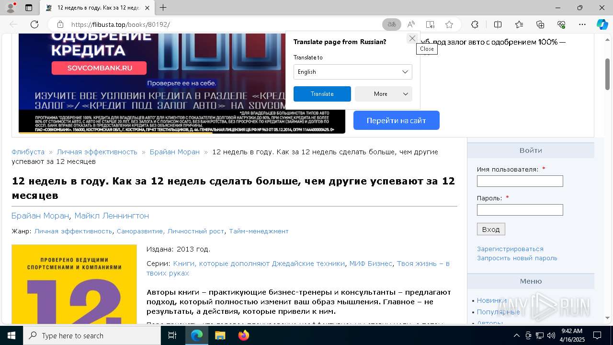
Task: Click the taskbar search box
Action: 92,335
